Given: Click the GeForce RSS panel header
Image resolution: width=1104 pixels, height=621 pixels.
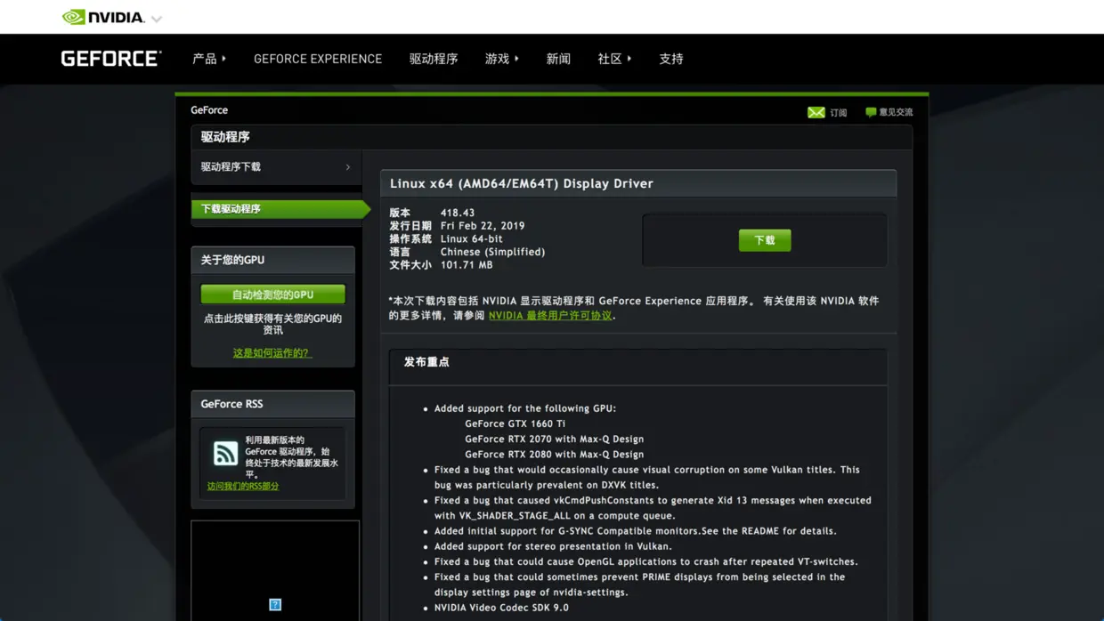Looking at the screenshot, I should 272,404.
